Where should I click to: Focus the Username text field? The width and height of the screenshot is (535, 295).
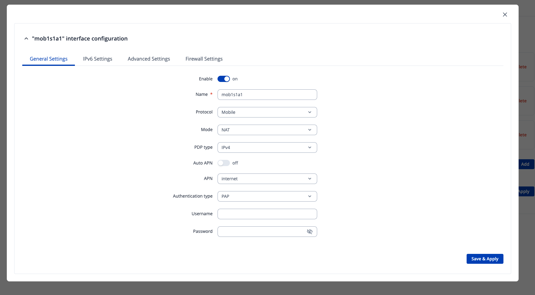(x=267, y=214)
